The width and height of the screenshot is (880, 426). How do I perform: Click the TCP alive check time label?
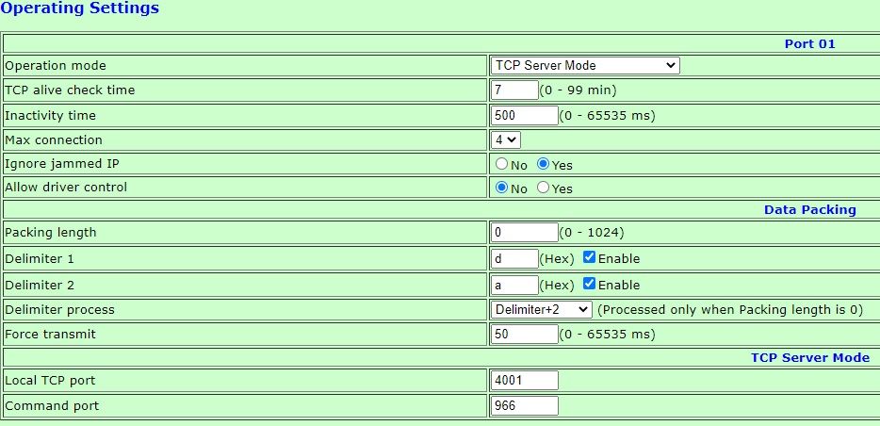[70, 90]
